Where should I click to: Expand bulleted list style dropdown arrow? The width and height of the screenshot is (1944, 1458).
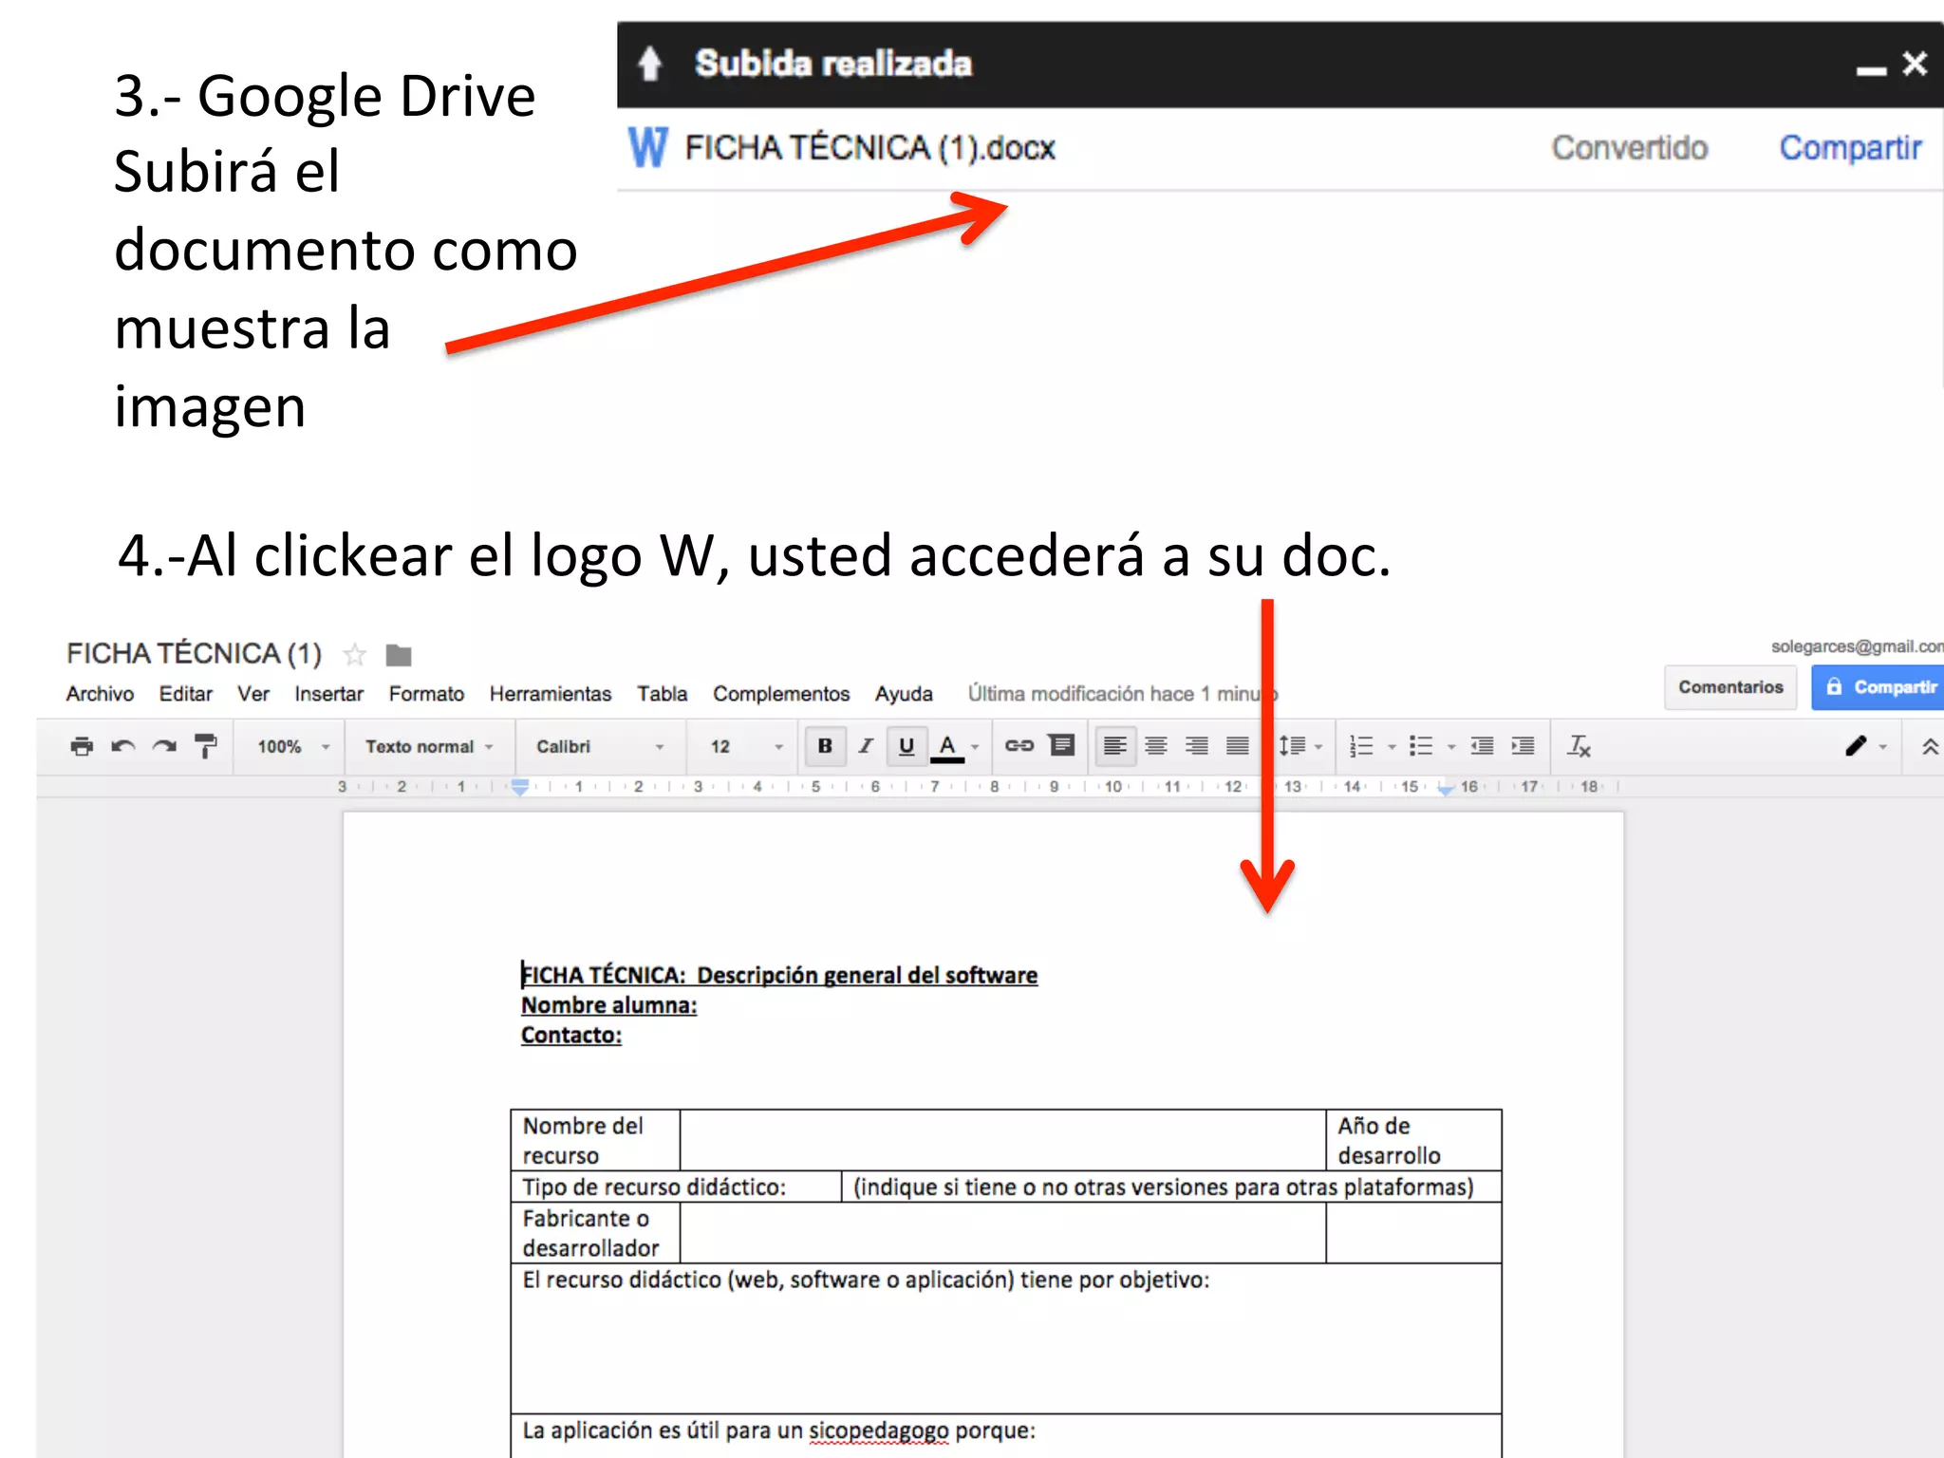point(1451,747)
